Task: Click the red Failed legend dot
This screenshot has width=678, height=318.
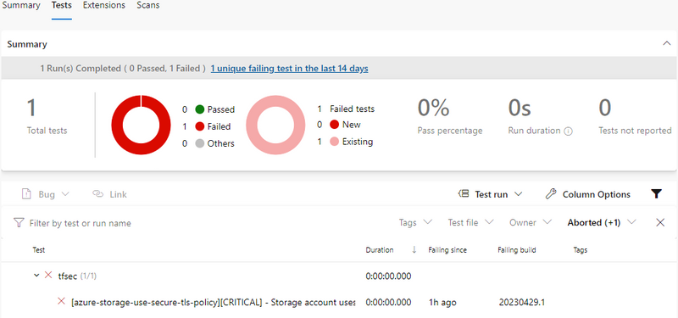Action: [200, 126]
